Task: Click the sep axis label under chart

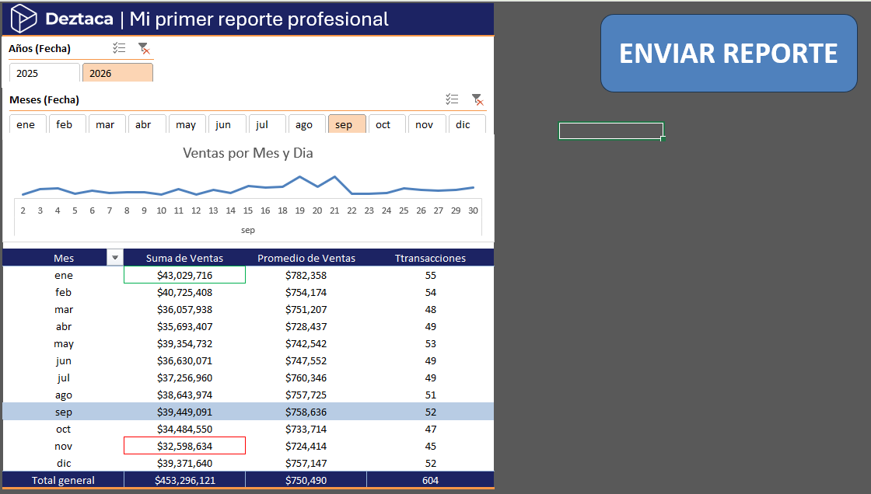Action: click(x=248, y=231)
